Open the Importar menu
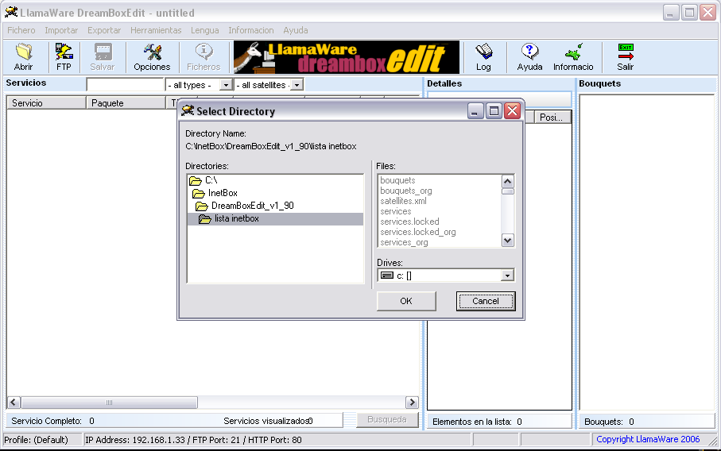 point(61,30)
